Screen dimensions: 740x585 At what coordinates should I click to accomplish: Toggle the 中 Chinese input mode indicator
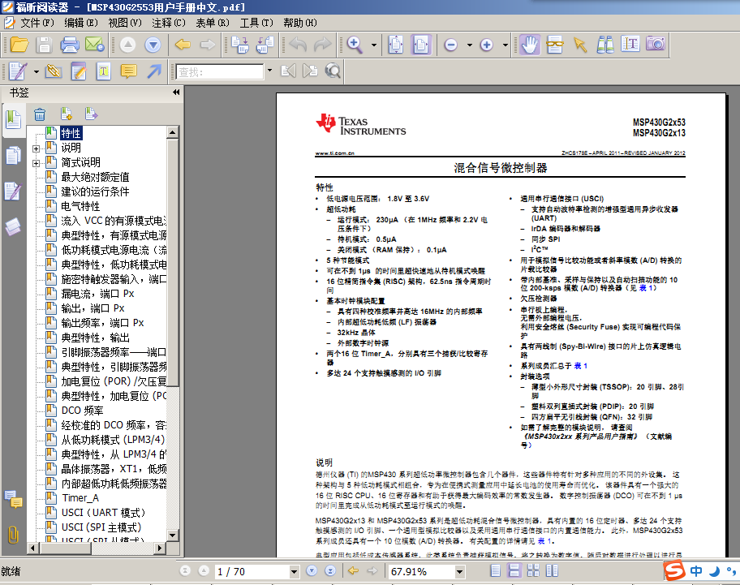click(696, 571)
